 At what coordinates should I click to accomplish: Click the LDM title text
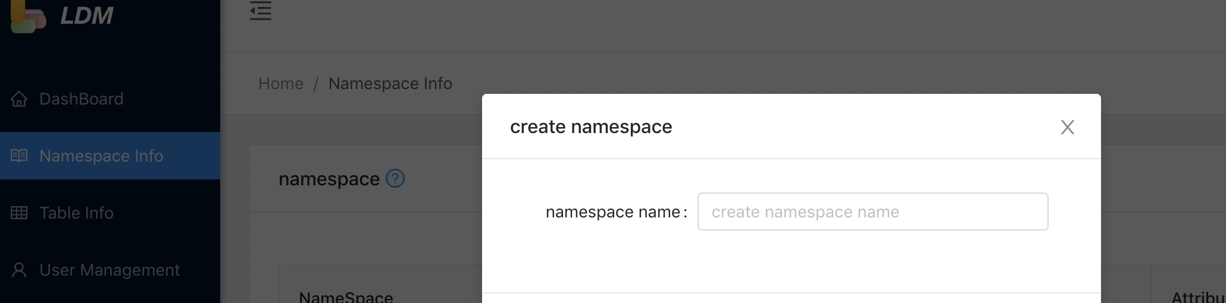(87, 15)
